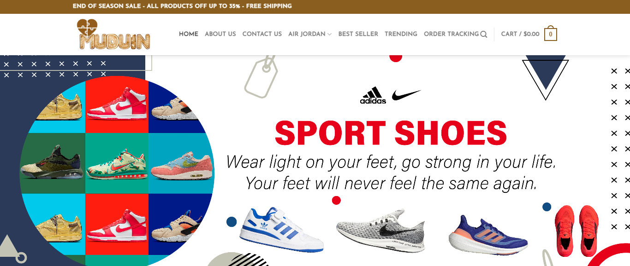
Task: Go to the Home menu item
Action: click(189, 34)
